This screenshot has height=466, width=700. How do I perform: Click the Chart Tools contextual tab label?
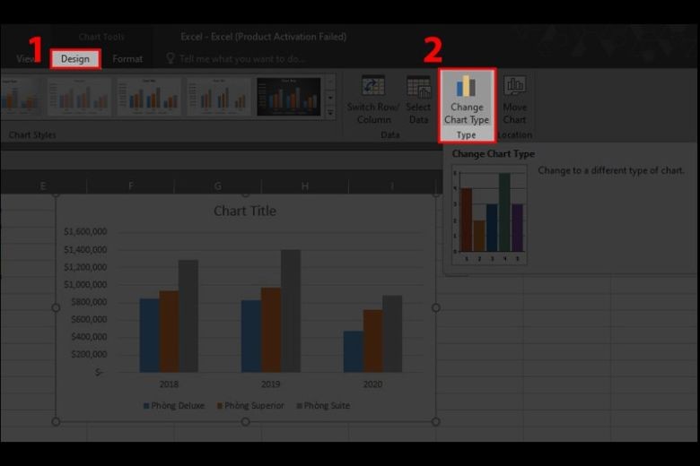[101, 37]
